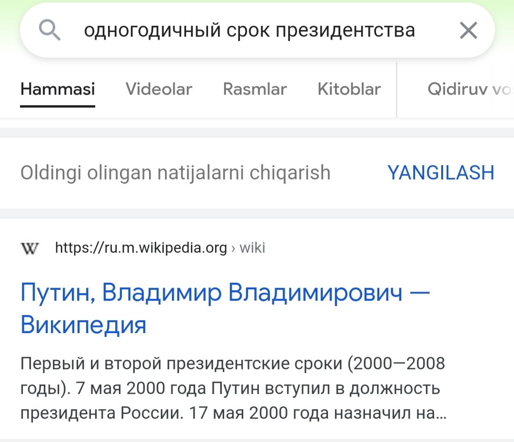This screenshot has height=442, width=514.
Task: Click the Wikipedia W favicon
Action: click(30, 248)
